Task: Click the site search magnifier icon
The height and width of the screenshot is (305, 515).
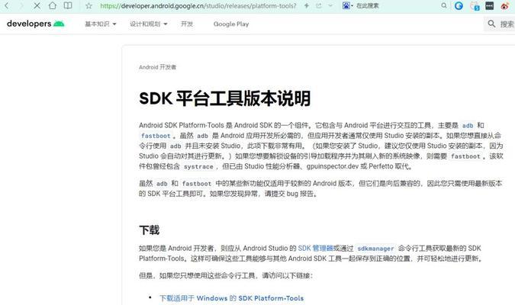Action: click(x=491, y=24)
